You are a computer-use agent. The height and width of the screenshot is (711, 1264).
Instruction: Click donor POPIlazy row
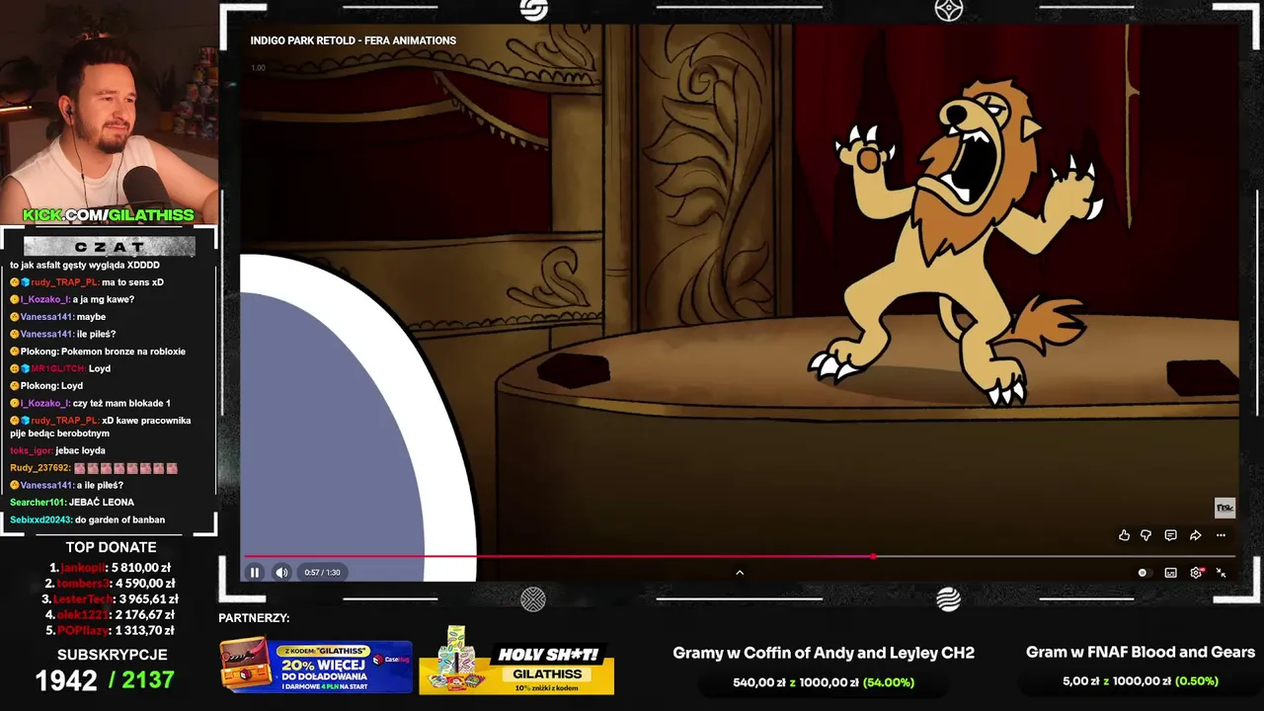click(110, 631)
